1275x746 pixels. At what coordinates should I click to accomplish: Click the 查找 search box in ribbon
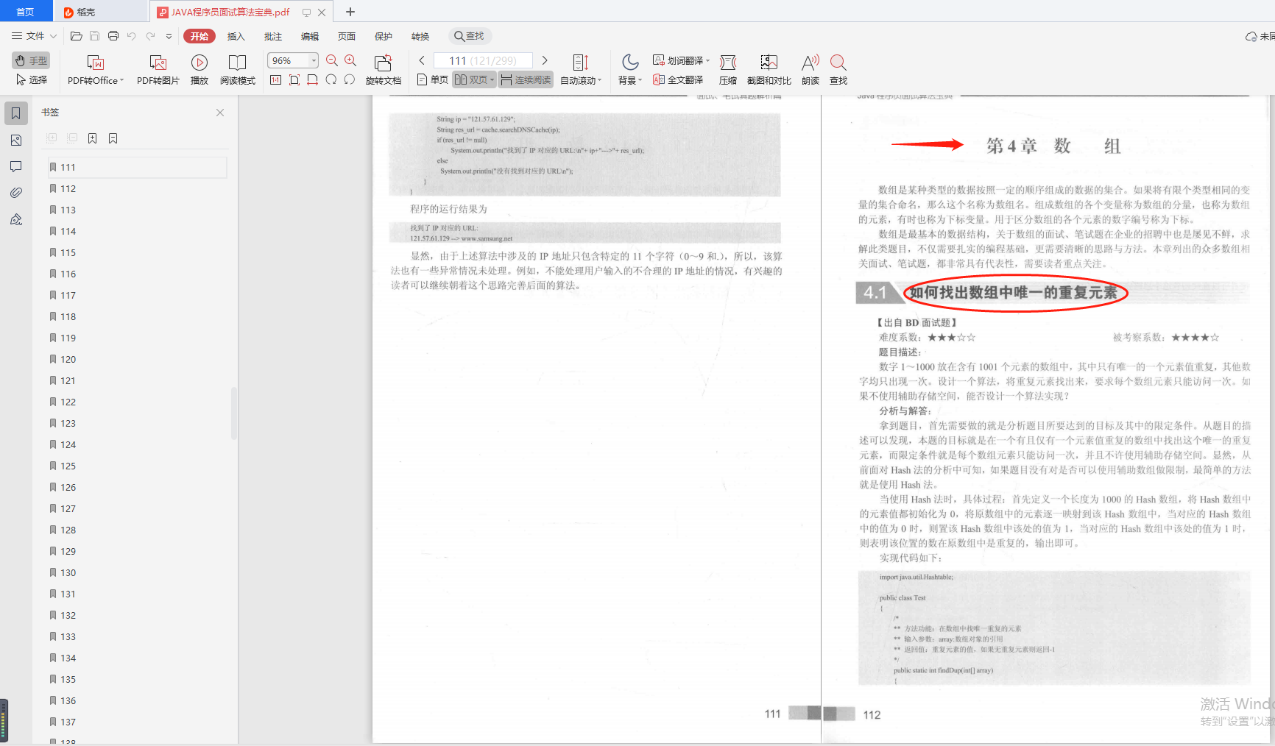point(470,36)
